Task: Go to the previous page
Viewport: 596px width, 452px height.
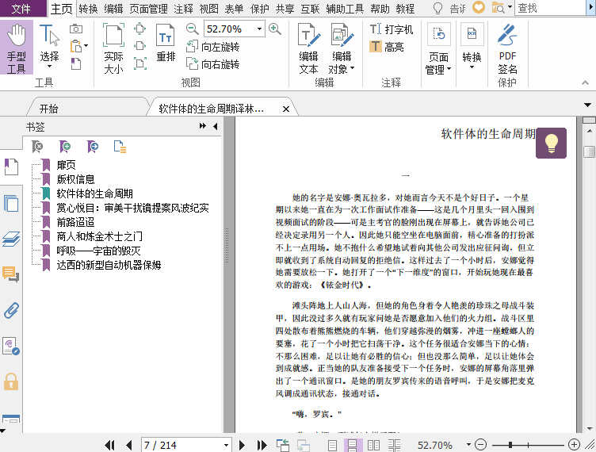Action: coord(129,445)
